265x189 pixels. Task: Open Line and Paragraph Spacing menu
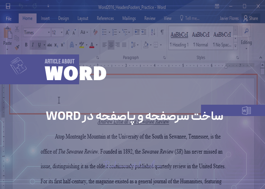pyautogui.click(x=135, y=45)
